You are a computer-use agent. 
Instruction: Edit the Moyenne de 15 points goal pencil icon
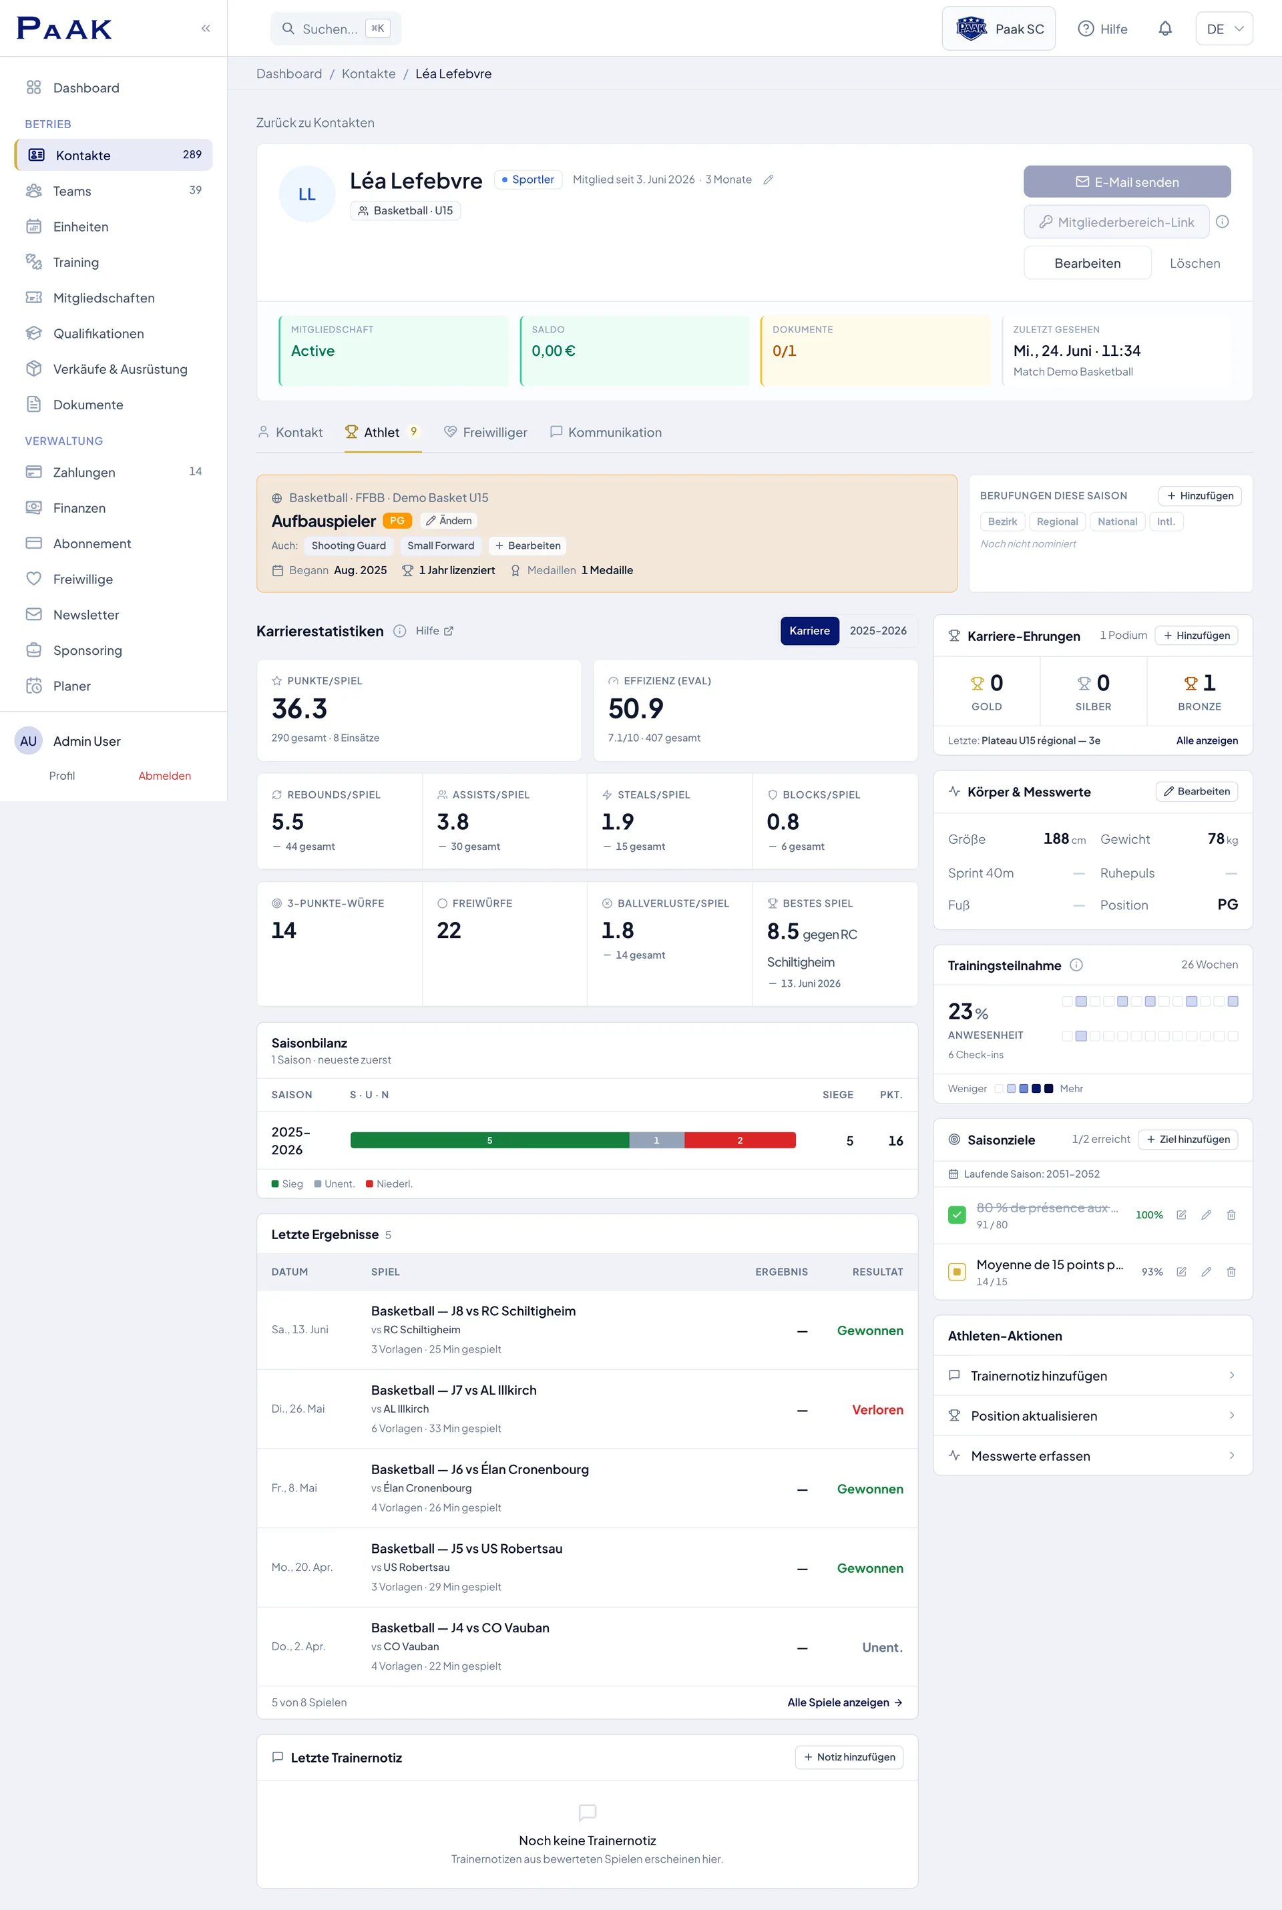[1206, 1272]
